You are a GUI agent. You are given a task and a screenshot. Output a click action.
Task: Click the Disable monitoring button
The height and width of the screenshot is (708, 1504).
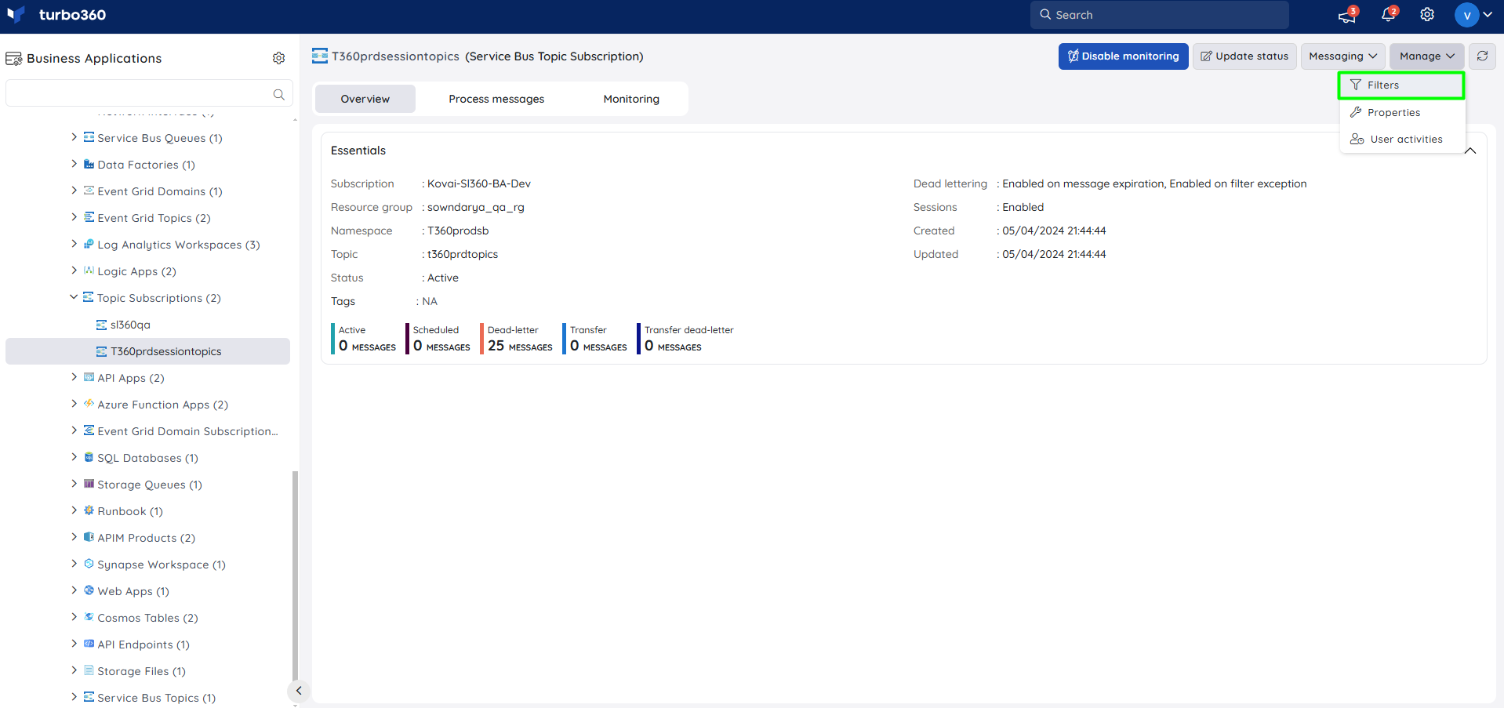pos(1123,56)
